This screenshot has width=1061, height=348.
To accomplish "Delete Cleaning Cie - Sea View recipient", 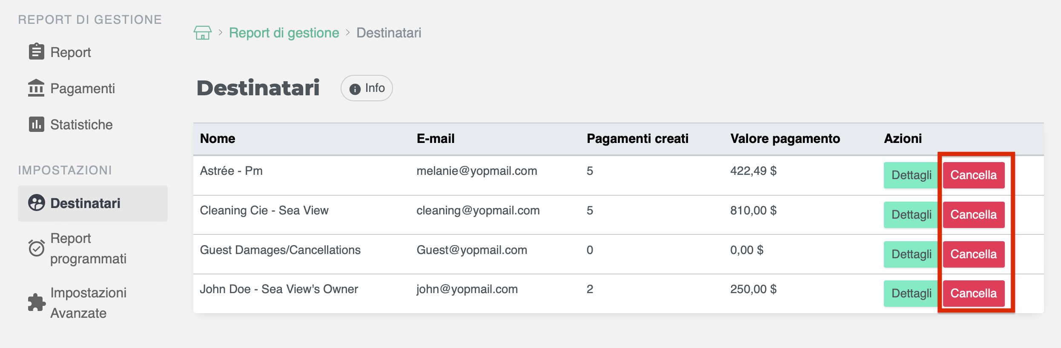I will point(973,215).
